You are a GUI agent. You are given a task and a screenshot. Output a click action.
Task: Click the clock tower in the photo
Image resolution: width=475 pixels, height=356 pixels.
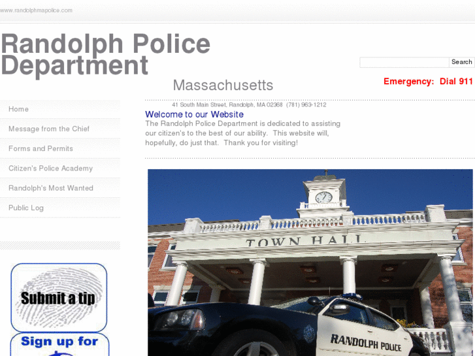pyautogui.click(x=324, y=193)
